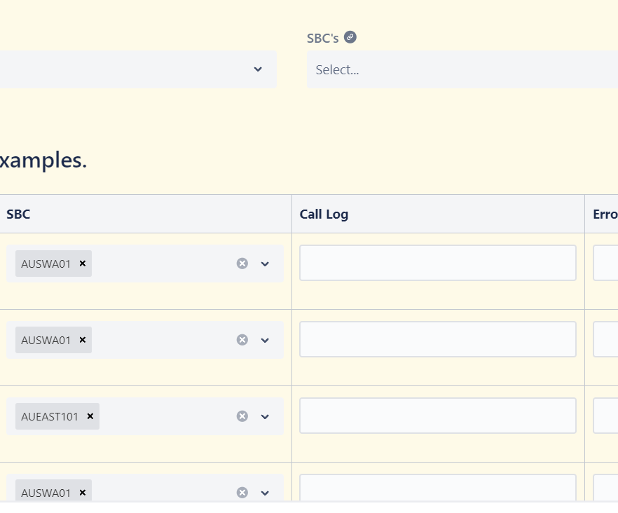The height and width of the screenshot is (513, 618).
Task: Click the second row Call Log input
Action: 438,339
